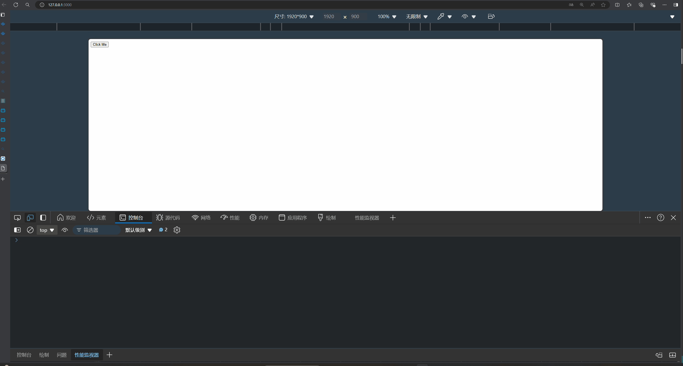Open the dock layout panel icon

43,218
